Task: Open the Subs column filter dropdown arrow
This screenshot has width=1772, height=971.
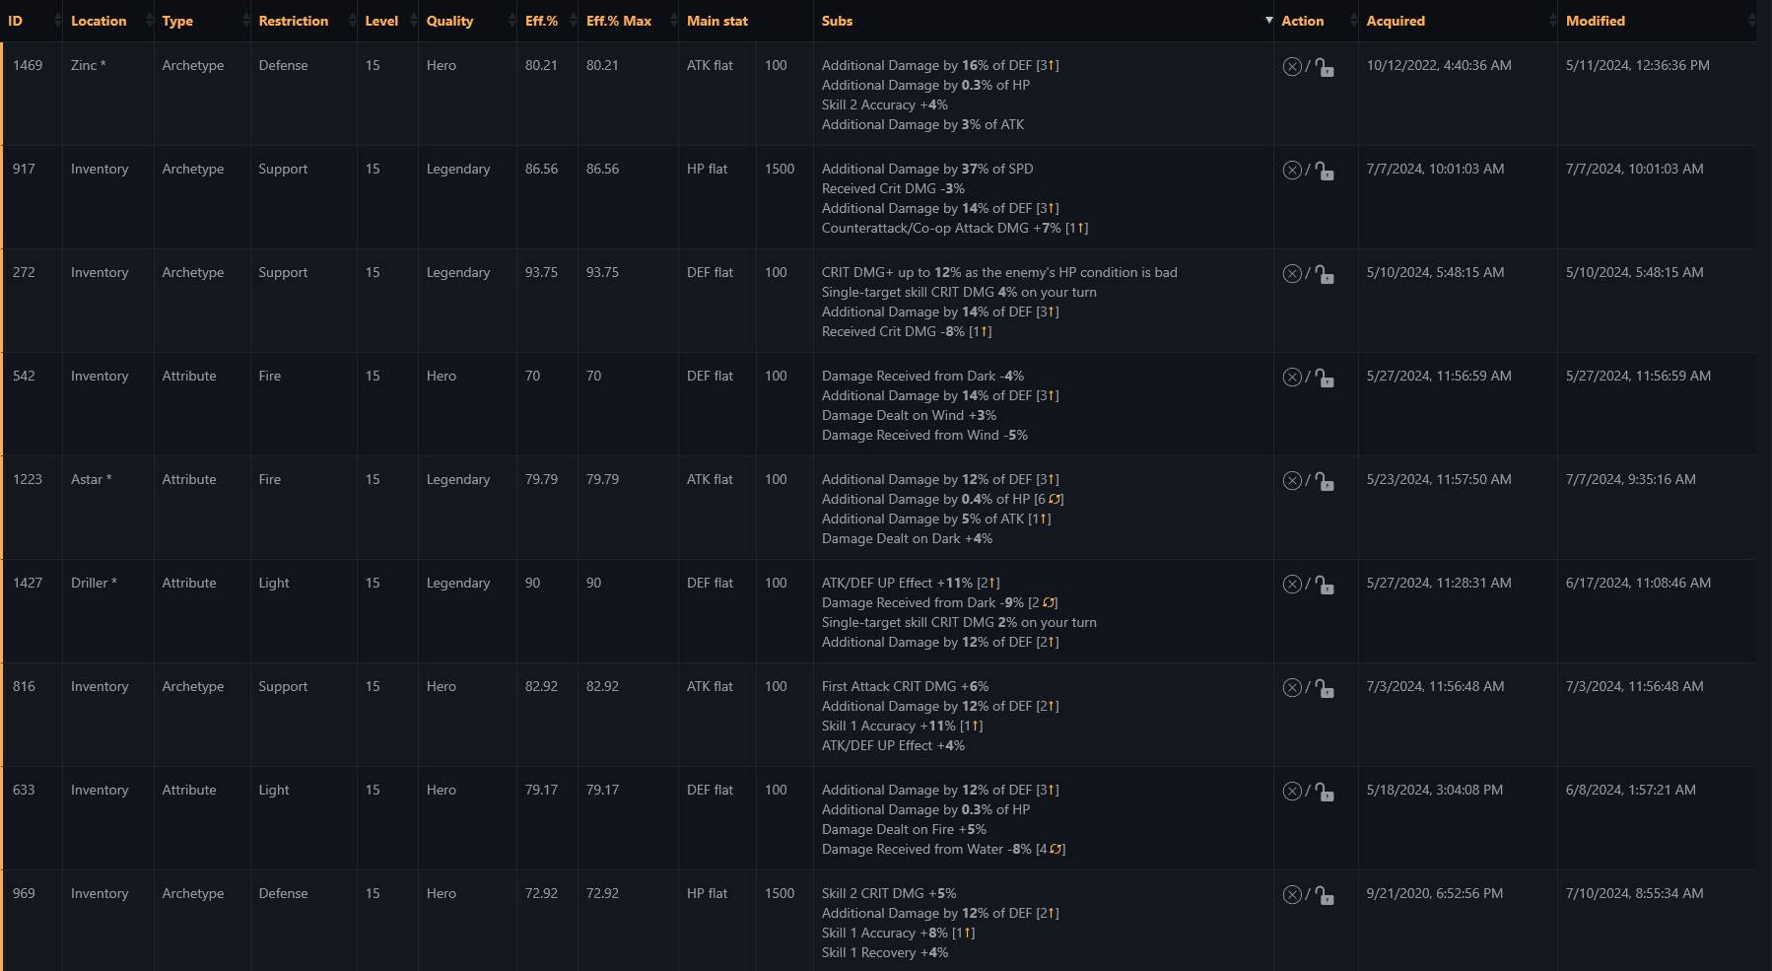Action: pyautogui.click(x=1268, y=21)
